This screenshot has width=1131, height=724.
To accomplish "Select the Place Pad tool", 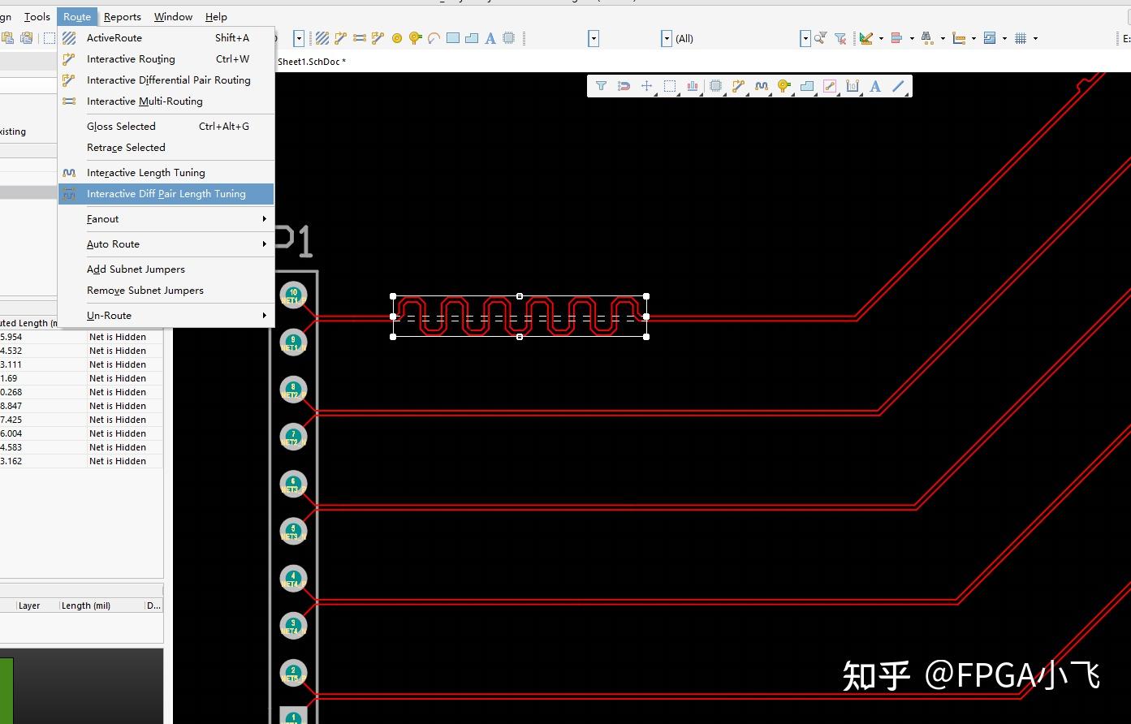I will click(x=414, y=38).
